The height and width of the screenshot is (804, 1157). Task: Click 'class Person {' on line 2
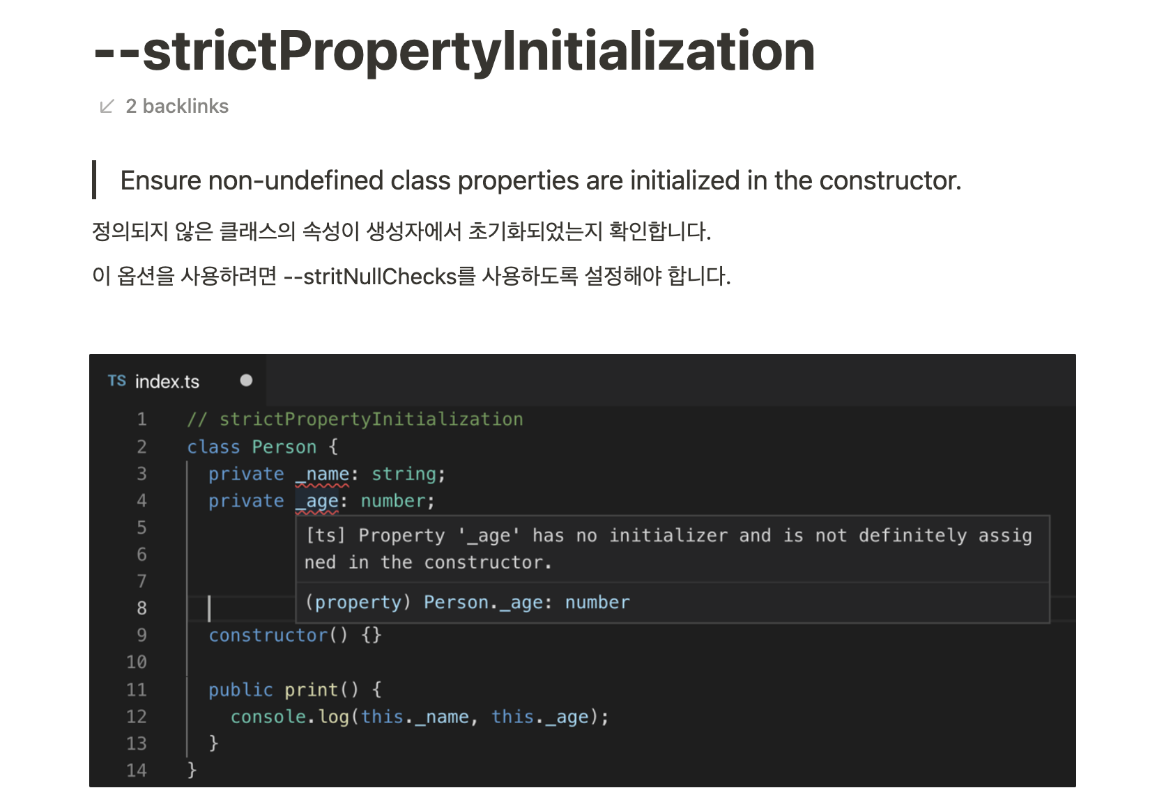262,447
